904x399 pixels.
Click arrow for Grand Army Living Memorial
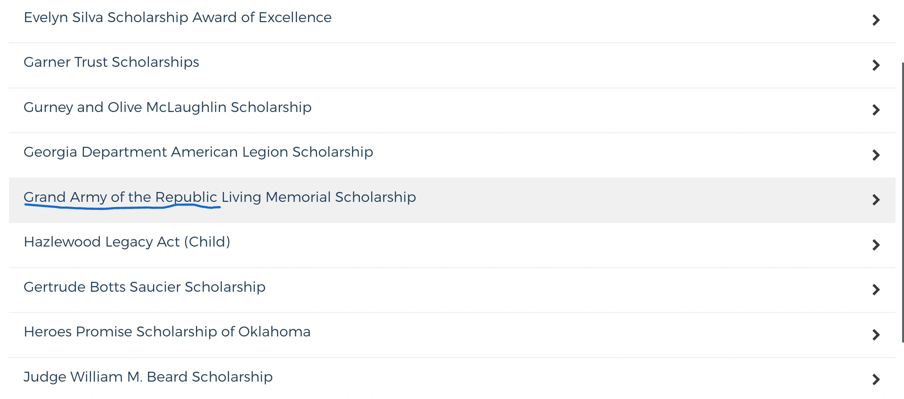[876, 200]
